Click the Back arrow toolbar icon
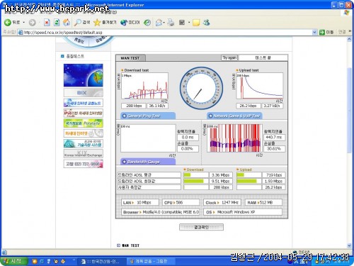The height and width of the screenshot is (266, 354). 8,23
